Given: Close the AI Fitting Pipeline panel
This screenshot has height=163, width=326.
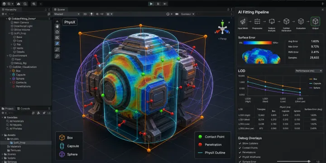Looking at the screenshot, I should (323, 10).
